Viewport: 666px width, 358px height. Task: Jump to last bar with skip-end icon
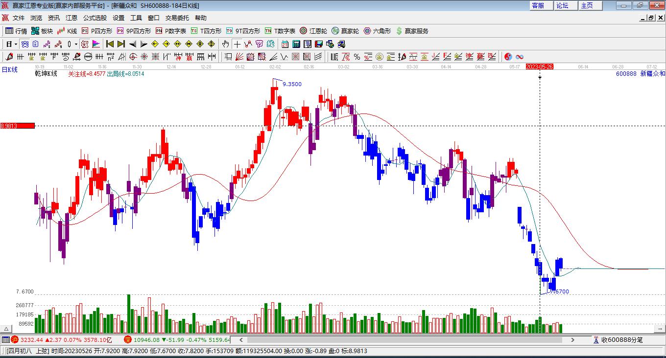point(121,44)
